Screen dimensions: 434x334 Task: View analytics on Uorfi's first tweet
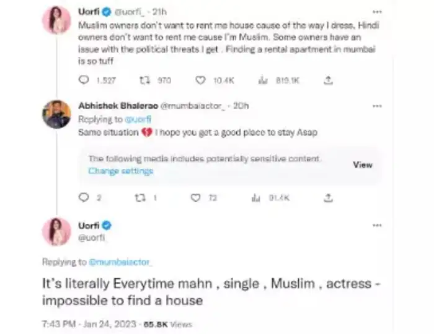tap(262, 80)
